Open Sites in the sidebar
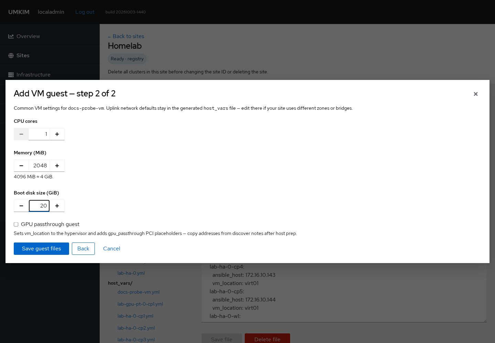Image resolution: width=495 pixels, height=343 pixels. click(50, 56)
